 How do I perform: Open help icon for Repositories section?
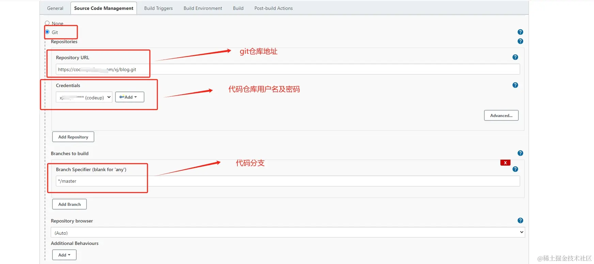tap(520, 41)
